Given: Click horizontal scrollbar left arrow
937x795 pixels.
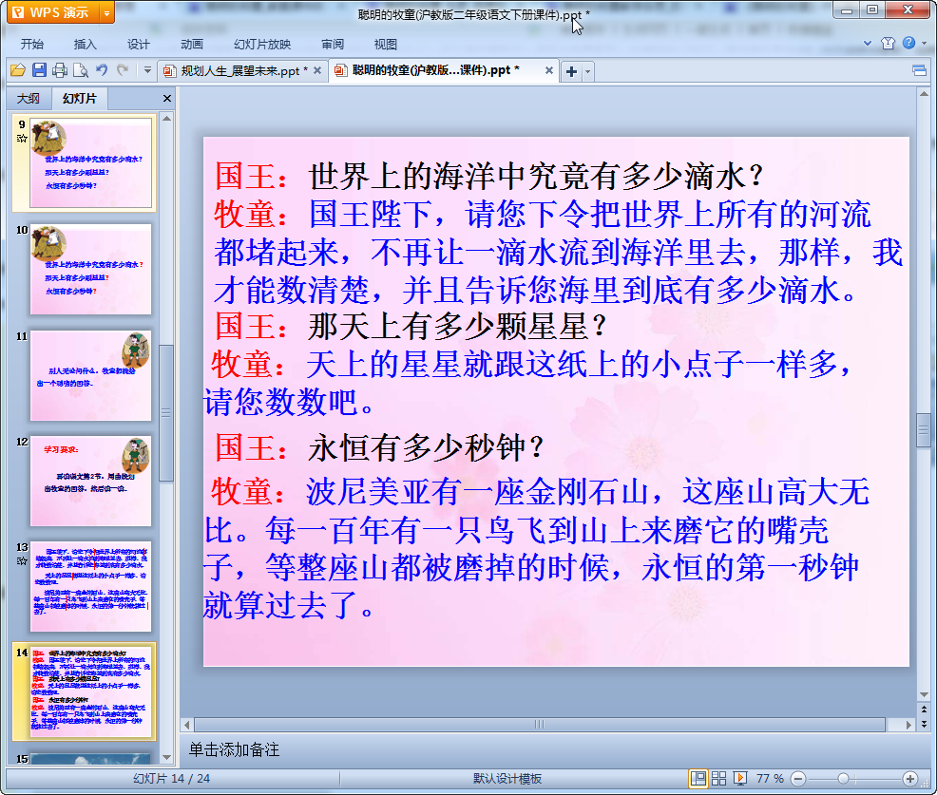Looking at the screenshot, I should tap(187, 725).
